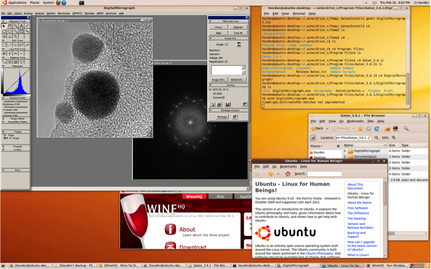This screenshot has height=269, width=431.
Task: Click the Location path field in File Browser
Action: 354,138
